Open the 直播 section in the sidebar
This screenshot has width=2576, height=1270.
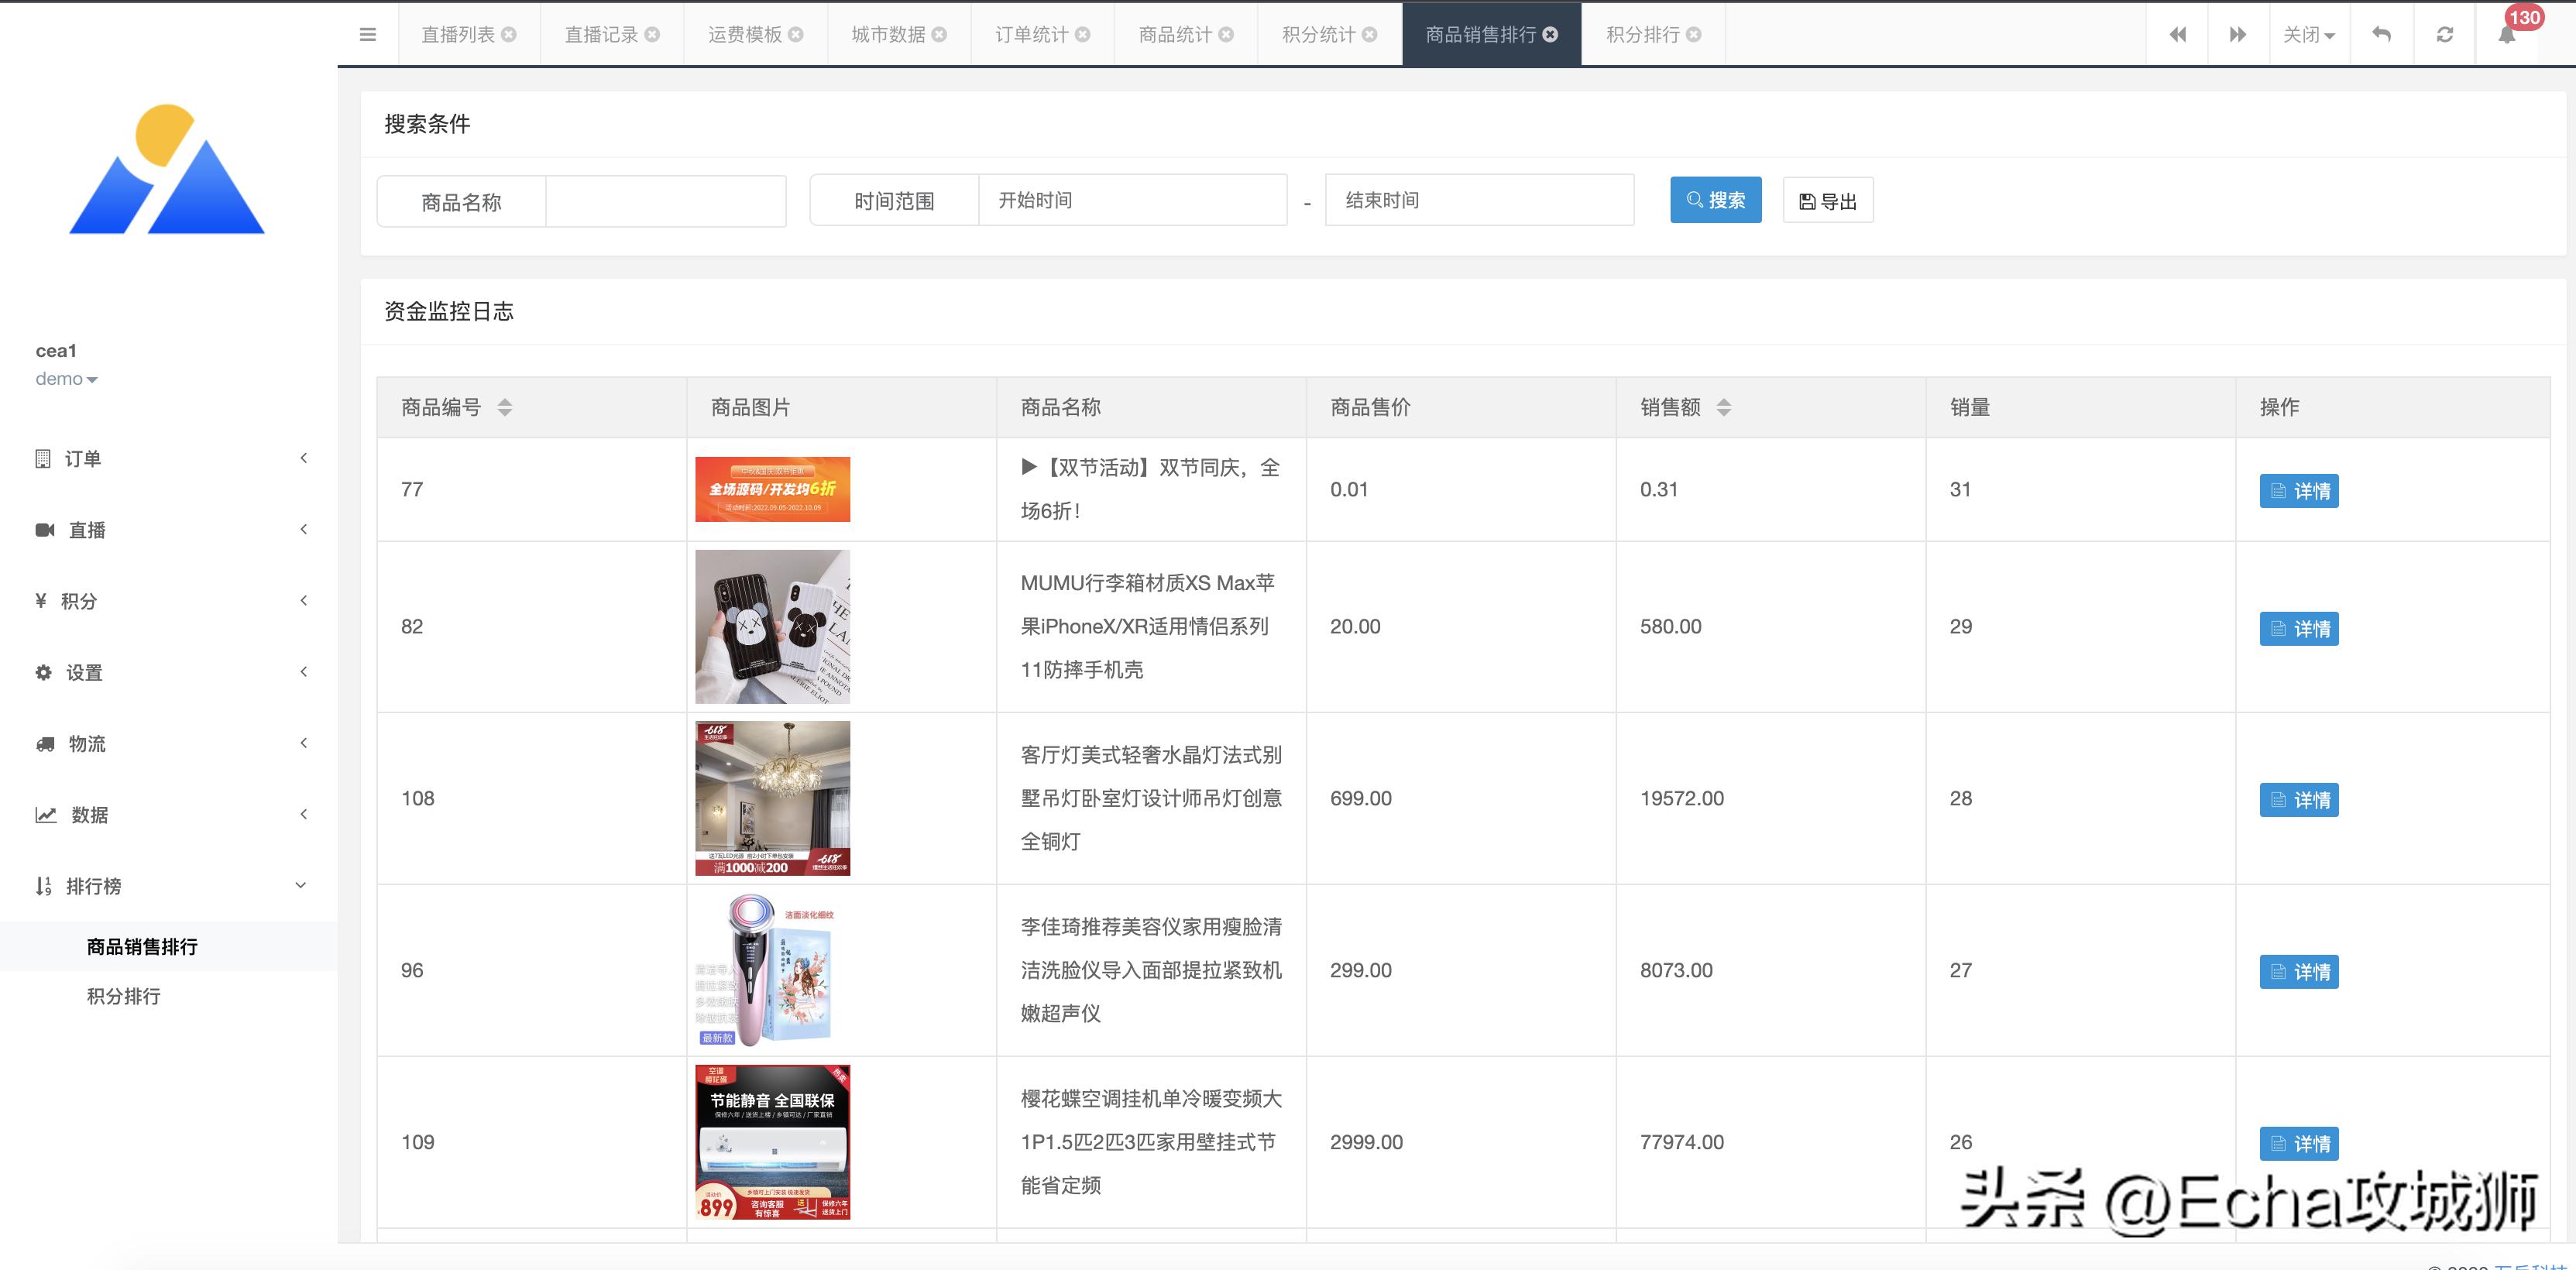tap(88, 529)
